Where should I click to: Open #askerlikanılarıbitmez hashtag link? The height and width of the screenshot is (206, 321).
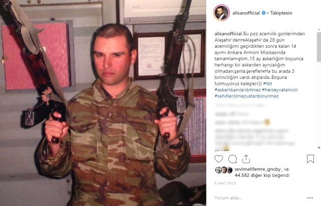click(x=237, y=90)
